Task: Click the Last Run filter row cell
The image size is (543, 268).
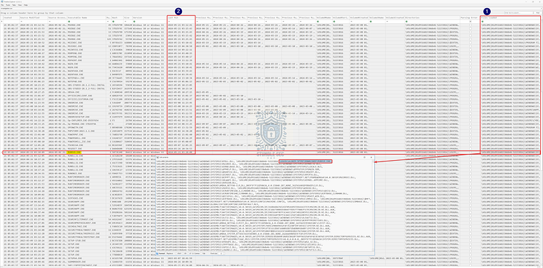Action: (181, 22)
